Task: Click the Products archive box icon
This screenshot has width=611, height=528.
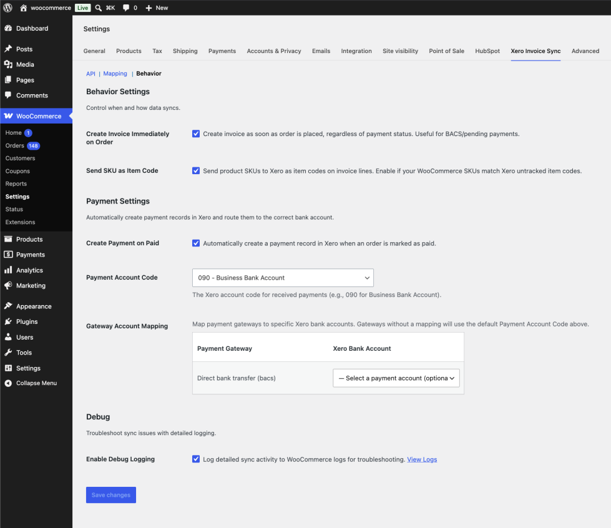Action: tap(8, 239)
